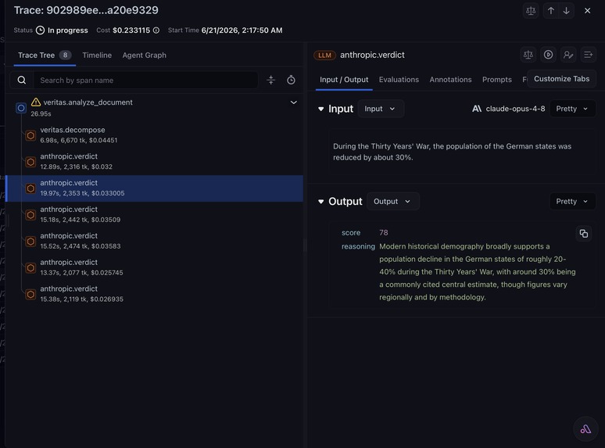Open the Input Pretty format dropdown

[x=572, y=109]
